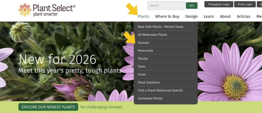
Task: Open the About menu item
Action: pos(225,16)
